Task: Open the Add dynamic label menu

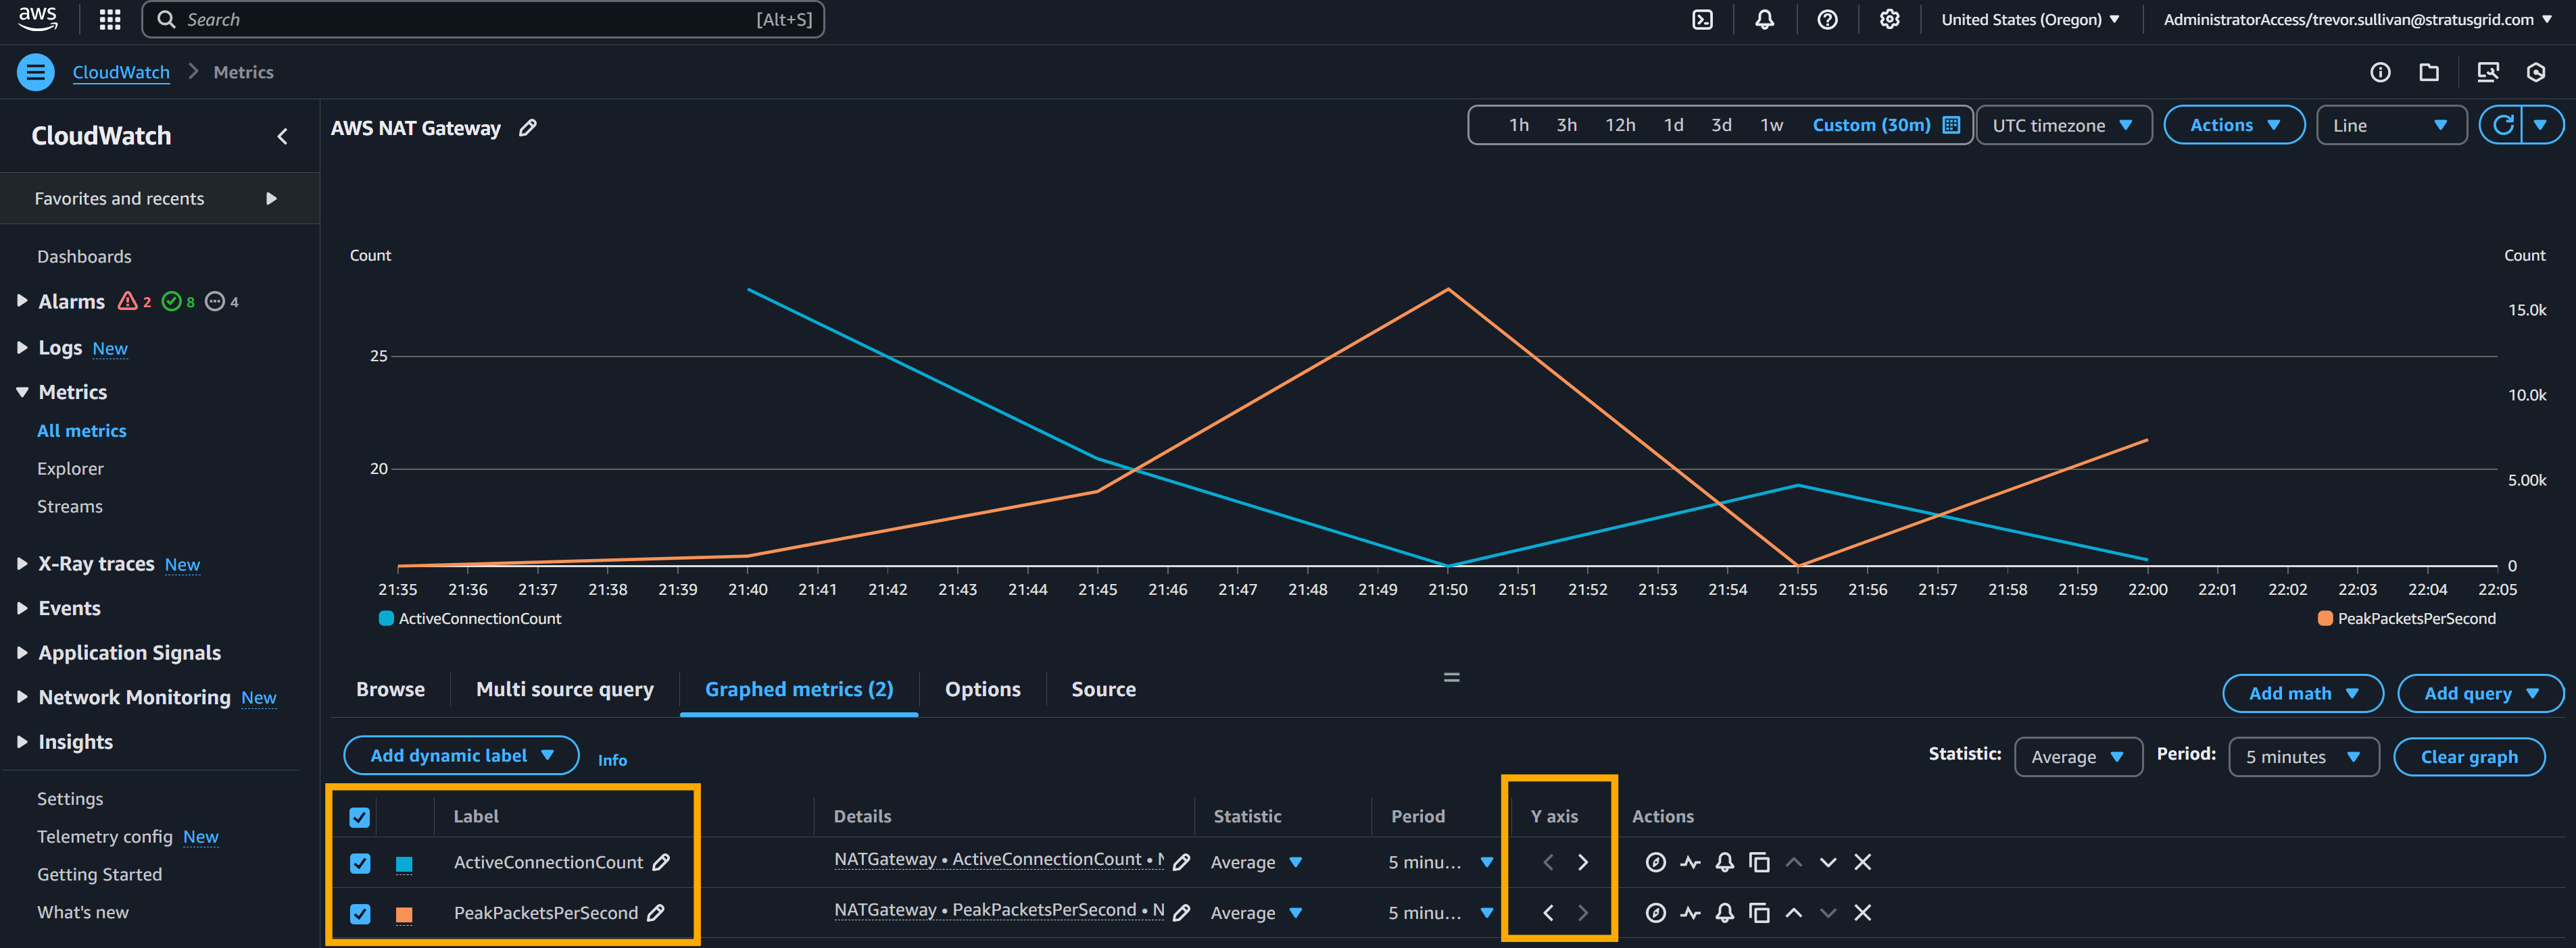Action: (461, 755)
